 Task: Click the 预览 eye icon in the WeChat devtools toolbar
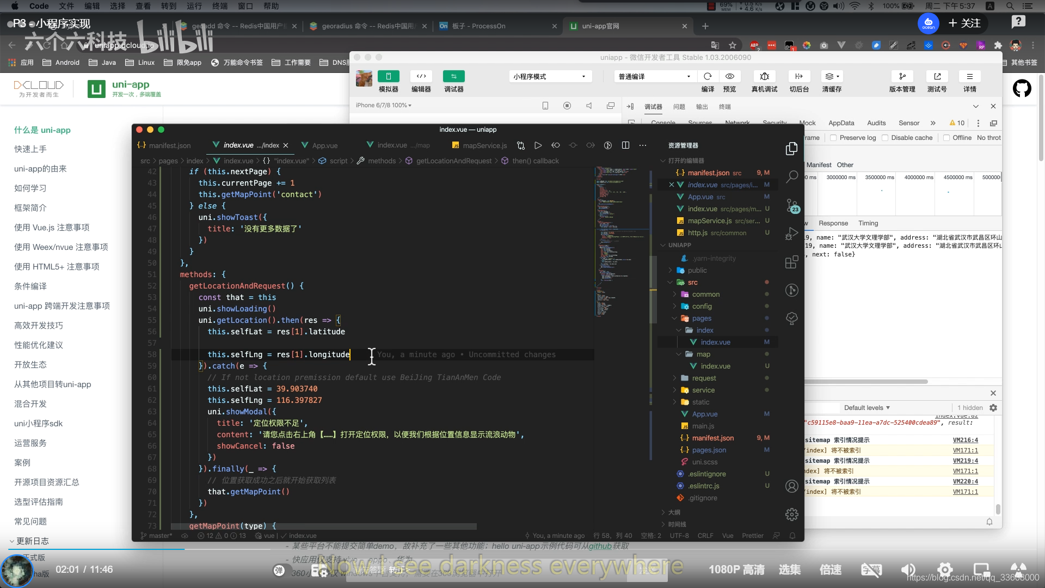click(729, 77)
